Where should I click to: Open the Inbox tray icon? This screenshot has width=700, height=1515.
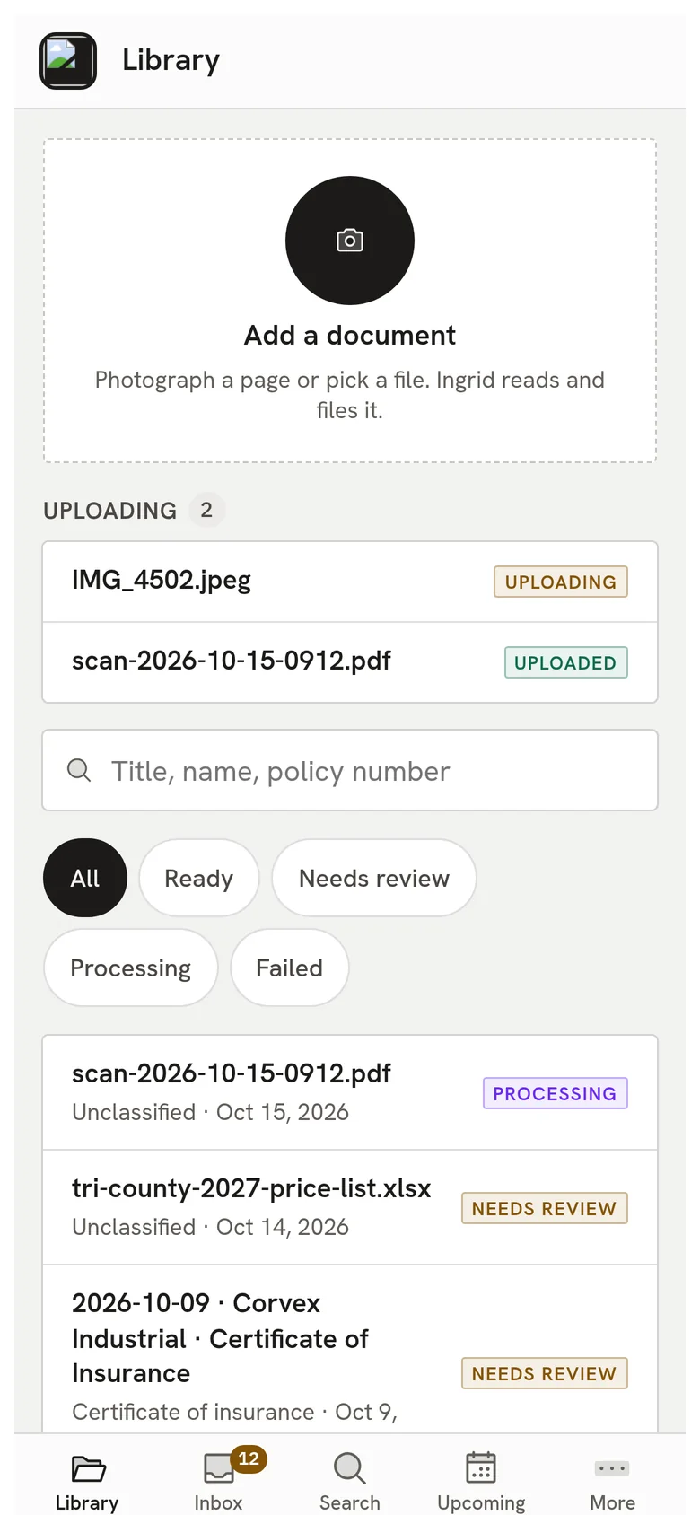(218, 1469)
